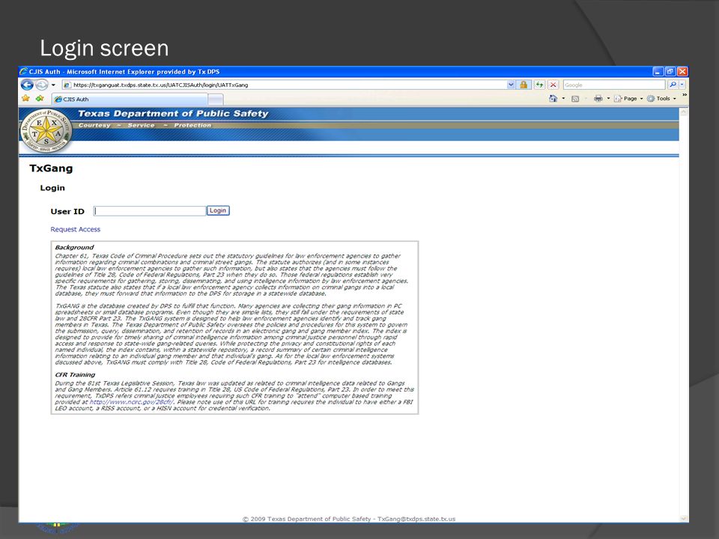Open the recent pages dropdown beside Forward
This screenshot has height=539, width=719.
click(53, 85)
